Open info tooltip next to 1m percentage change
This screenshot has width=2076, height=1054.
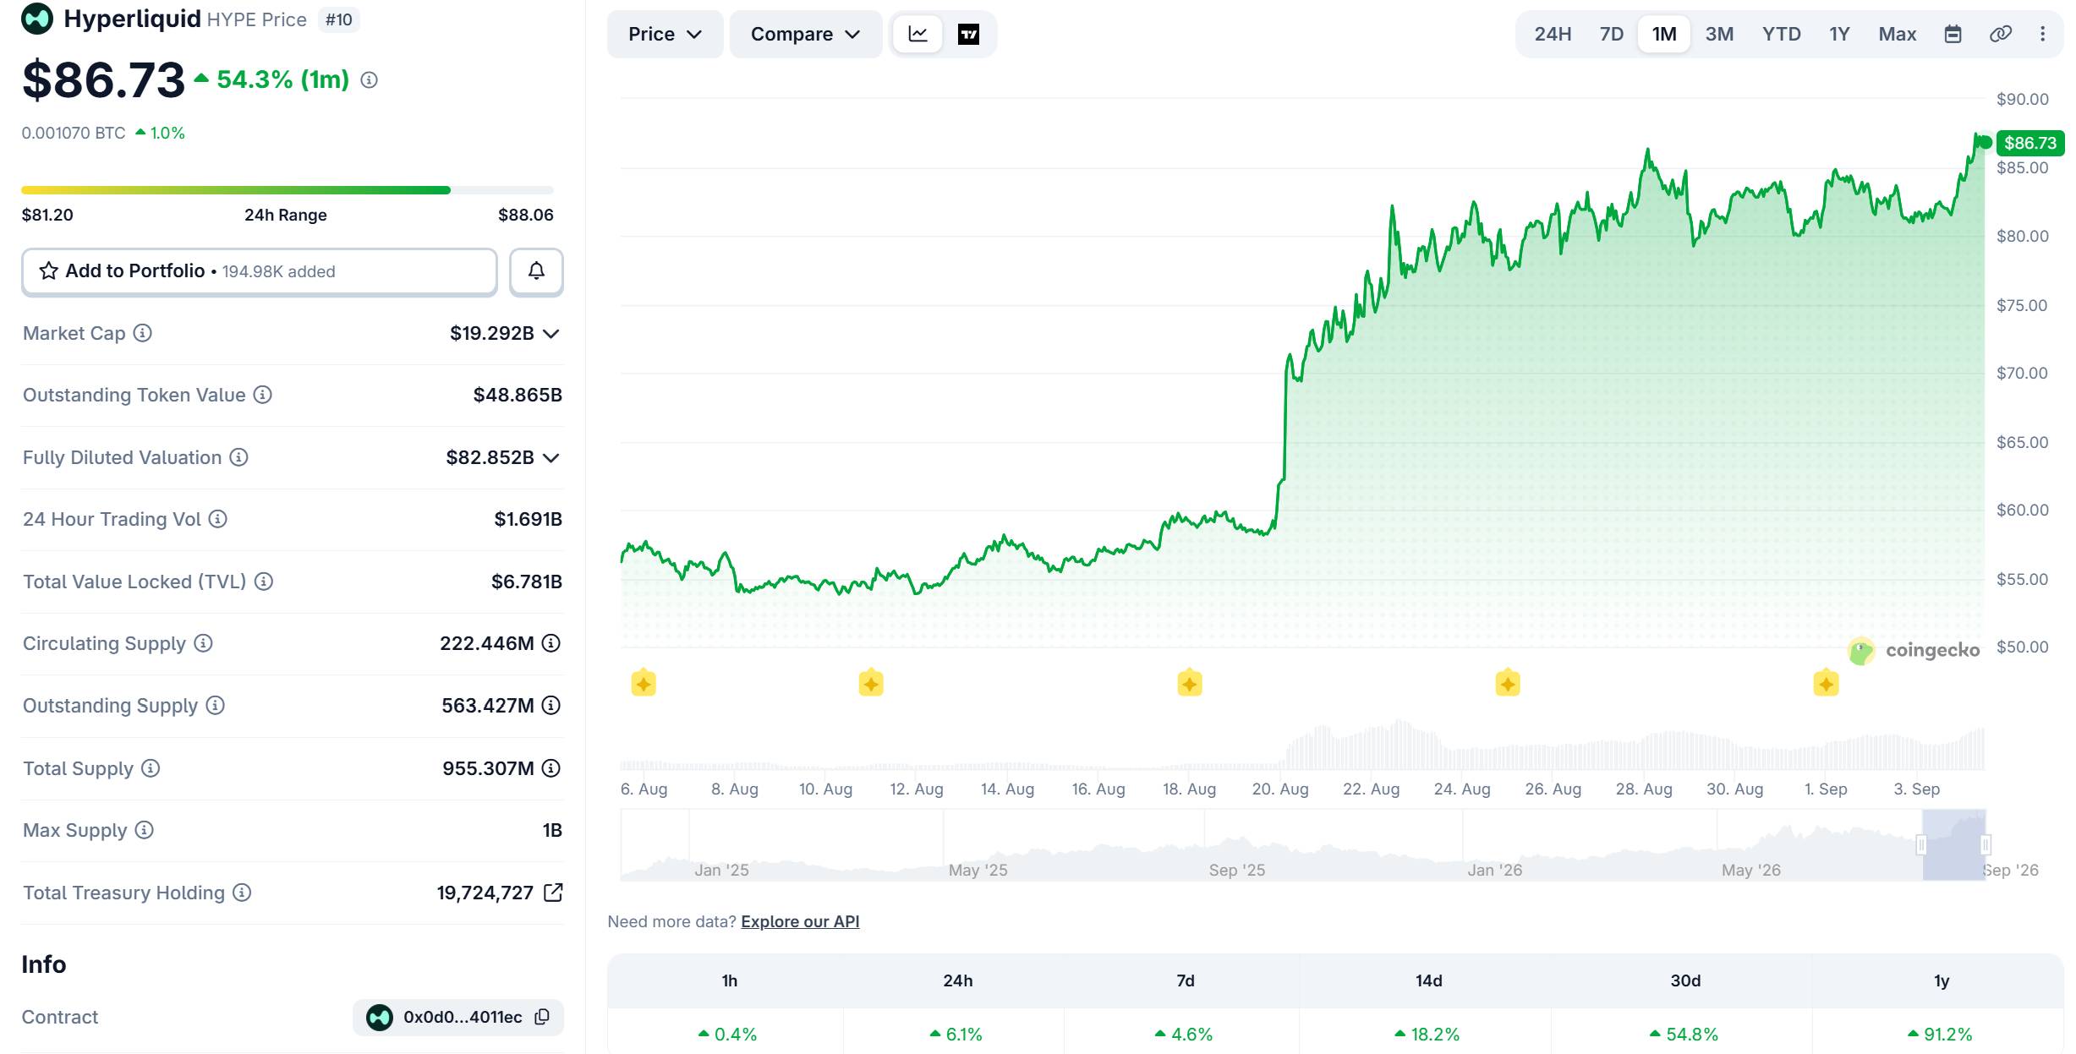[x=369, y=79]
